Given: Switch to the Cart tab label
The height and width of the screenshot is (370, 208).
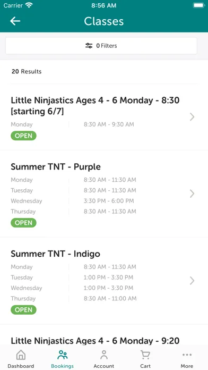Looking at the screenshot, I should pos(145,366).
